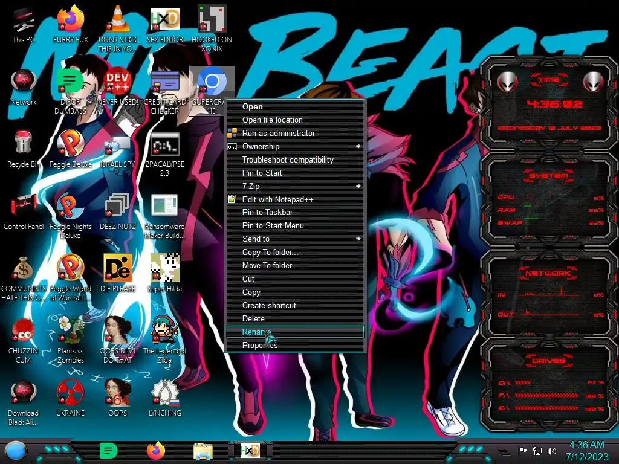Open the UKRAINE radiation icon
The width and height of the screenshot is (619, 464).
tap(71, 399)
